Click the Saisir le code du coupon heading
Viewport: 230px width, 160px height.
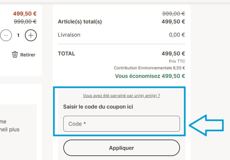98,107
